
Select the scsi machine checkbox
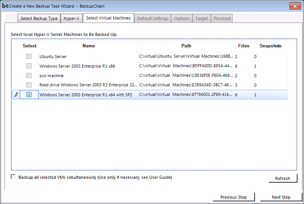point(29,75)
